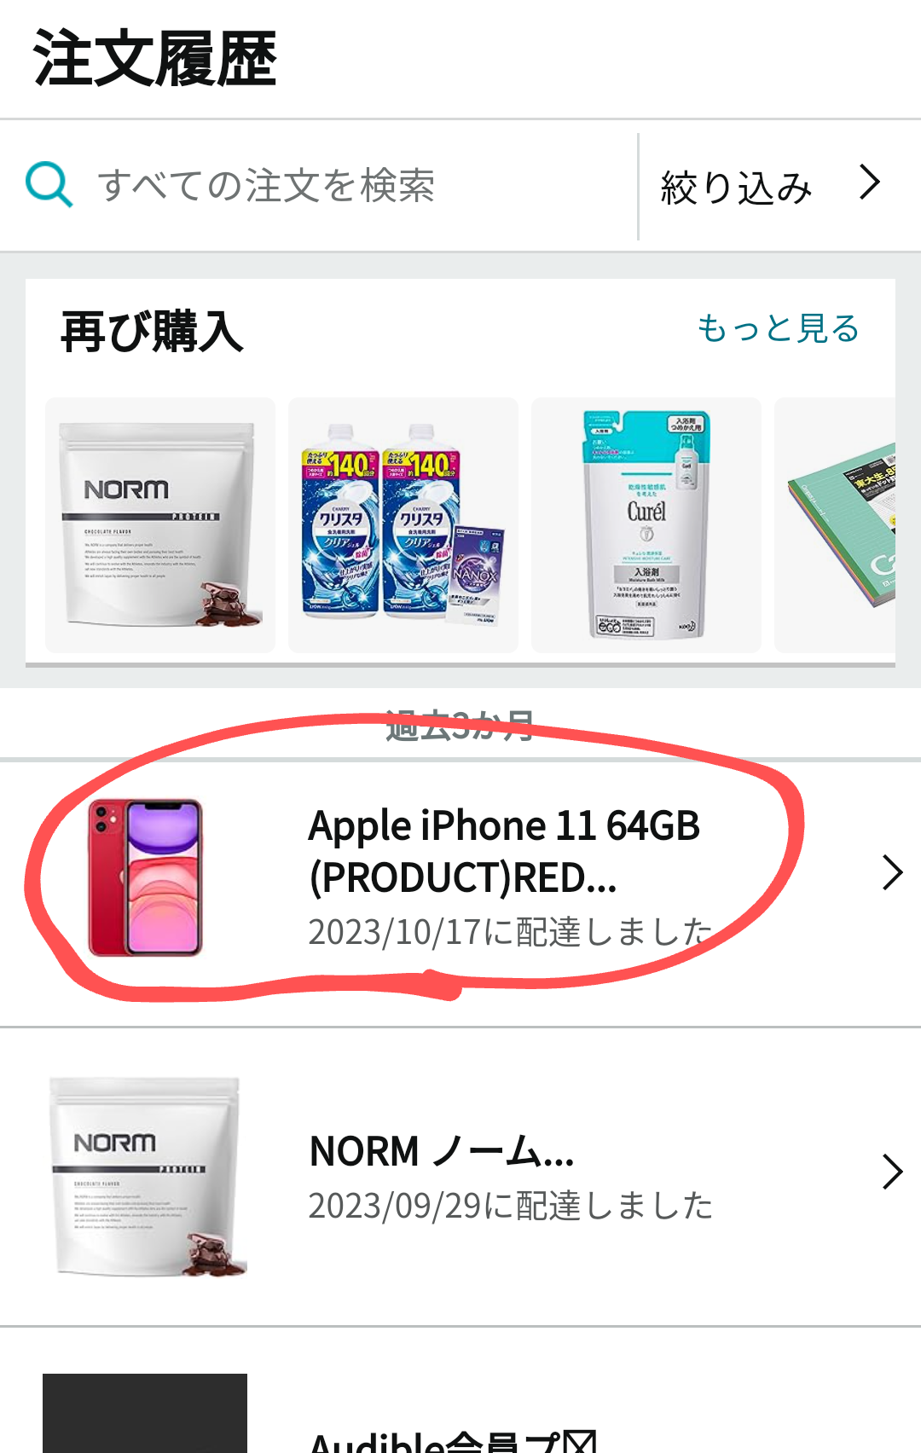Select the NORM protein buy-again thumbnail
Viewport: 921px width, 1453px height.
[x=160, y=525]
